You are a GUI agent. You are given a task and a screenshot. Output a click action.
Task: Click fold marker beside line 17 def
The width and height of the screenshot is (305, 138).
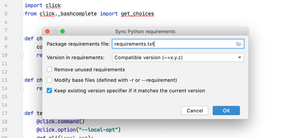pos(22,113)
